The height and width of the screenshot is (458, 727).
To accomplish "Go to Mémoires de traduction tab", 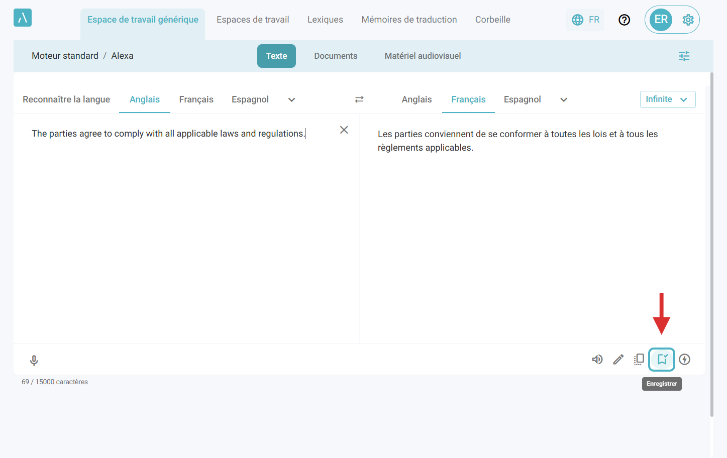I will 409,20.
